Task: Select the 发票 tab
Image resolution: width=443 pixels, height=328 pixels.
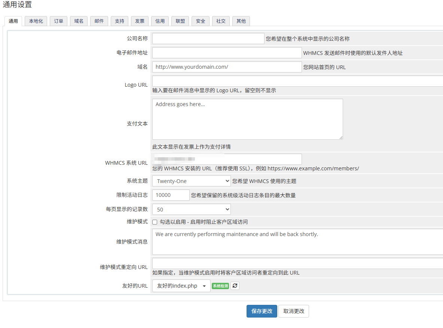Action: pyautogui.click(x=140, y=21)
